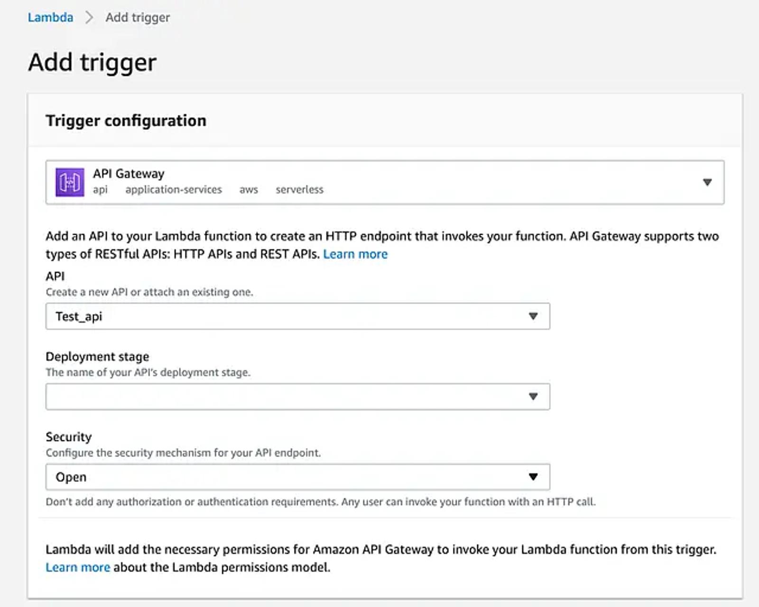759x607 pixels.
Task: Select the API Gateway trigger label
Action: tap(129, 174)
